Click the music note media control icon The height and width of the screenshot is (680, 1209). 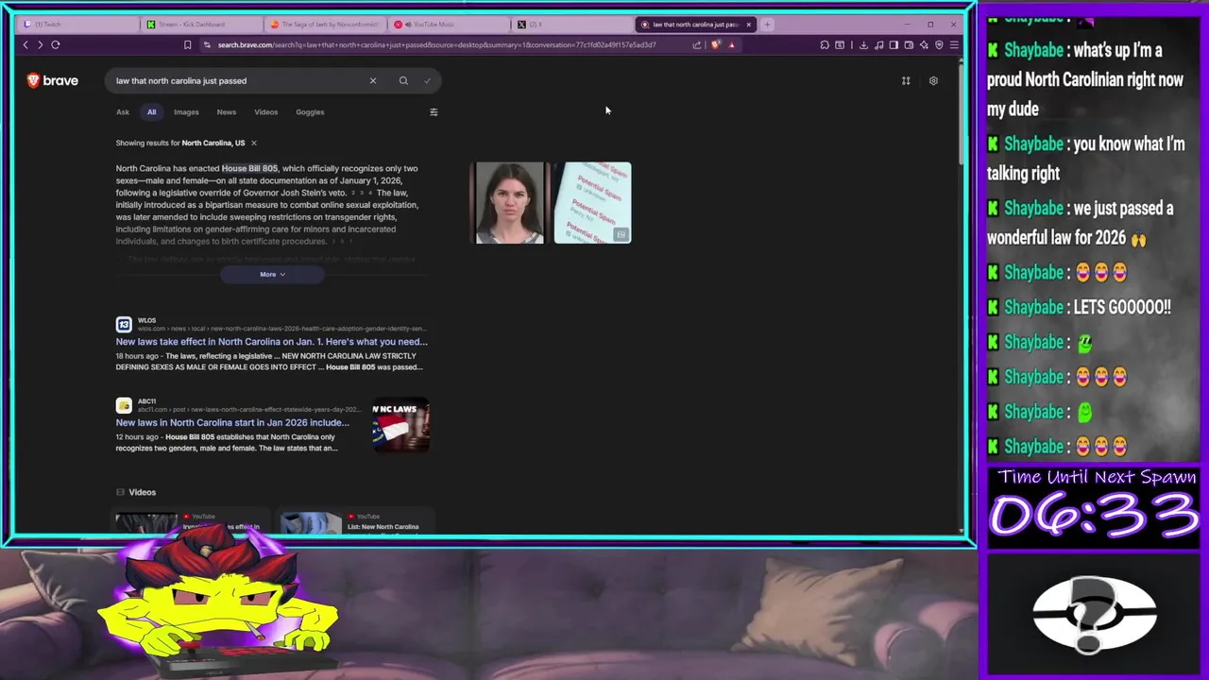pos(879,44)
